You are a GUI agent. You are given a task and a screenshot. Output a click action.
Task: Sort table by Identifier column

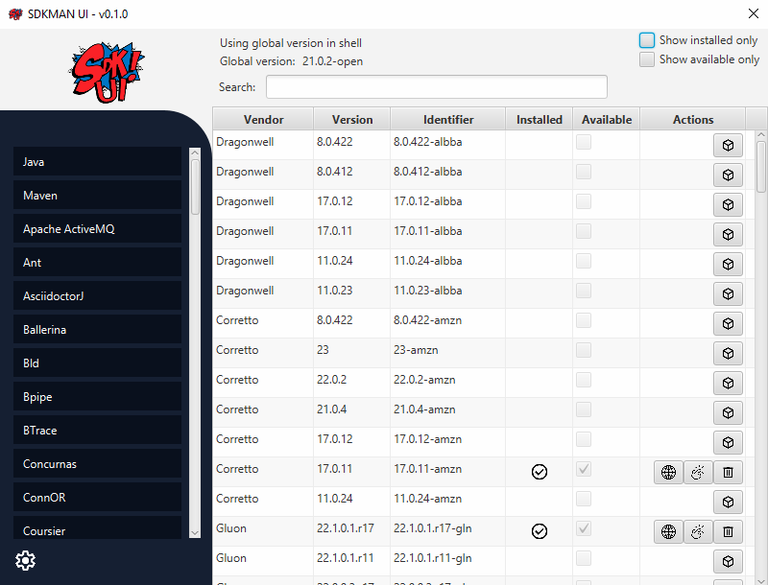(448, 119)
